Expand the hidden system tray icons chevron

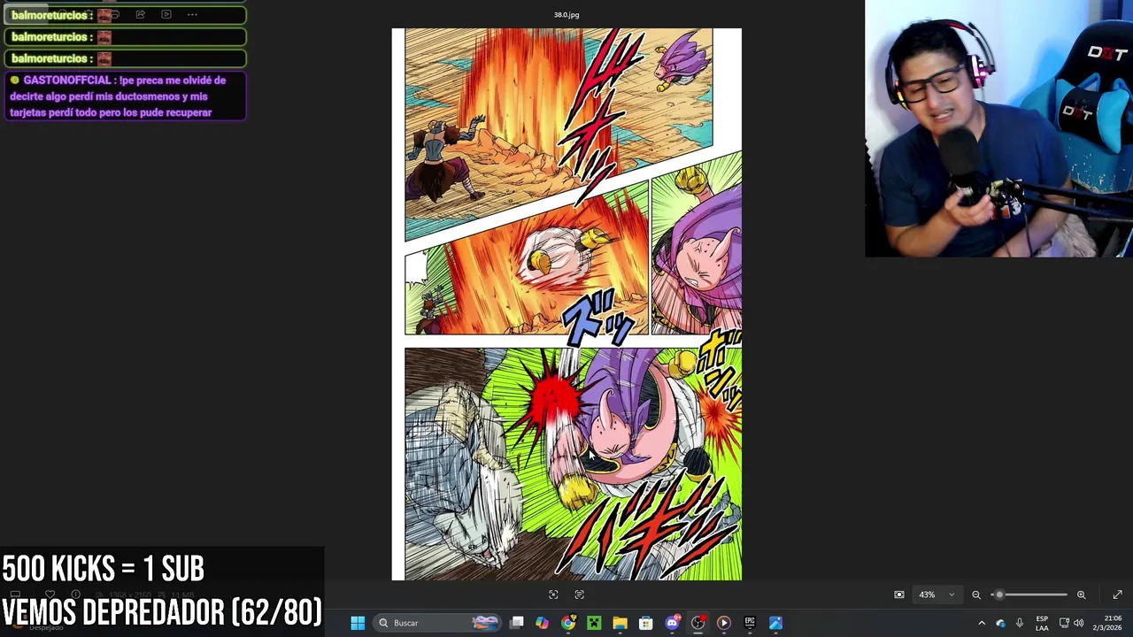981,623
